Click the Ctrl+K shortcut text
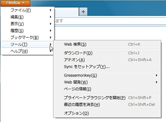Image resolution: width=166 pixels, height=122 pixels. click(x=134, y=44)
